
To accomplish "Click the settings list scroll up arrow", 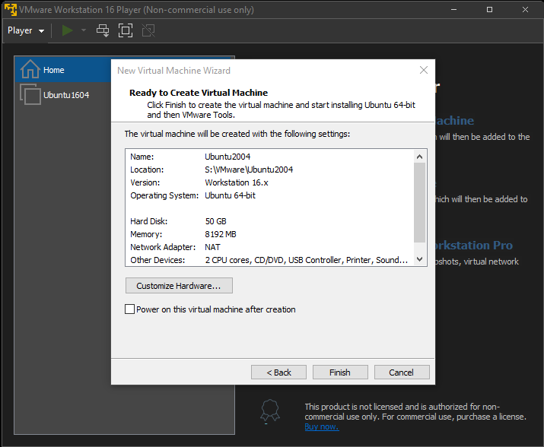I will tap(419, 157).
